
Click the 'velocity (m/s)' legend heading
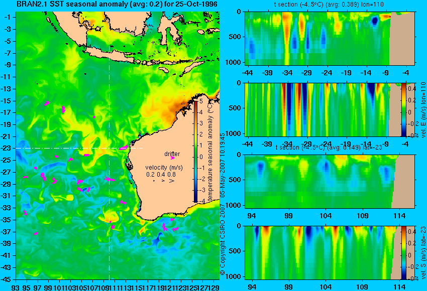click(164, 167)
